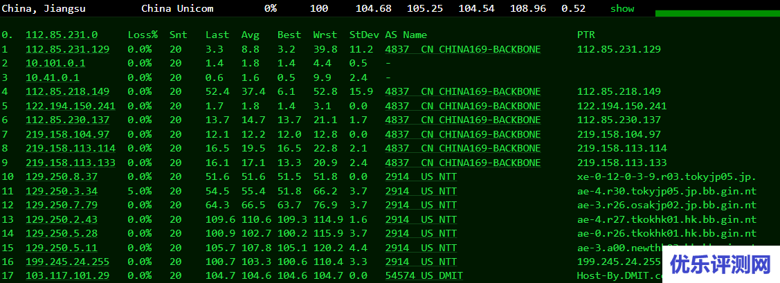Image resolution: width=780 pixels, height=283 pixels.
Task: Click the "PTR" column header
Action: [586, 35]
